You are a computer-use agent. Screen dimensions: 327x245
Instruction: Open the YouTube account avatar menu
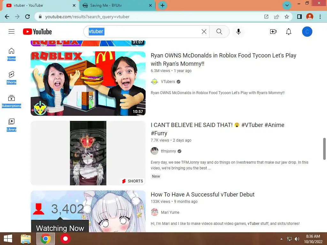[307, 32]
